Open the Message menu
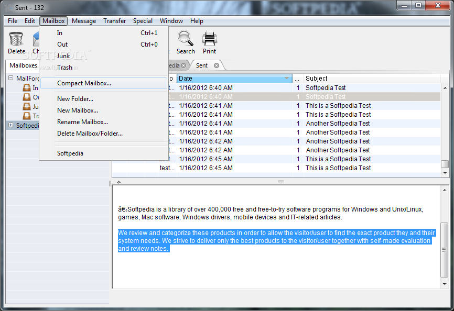 click(x=84, y=21)
